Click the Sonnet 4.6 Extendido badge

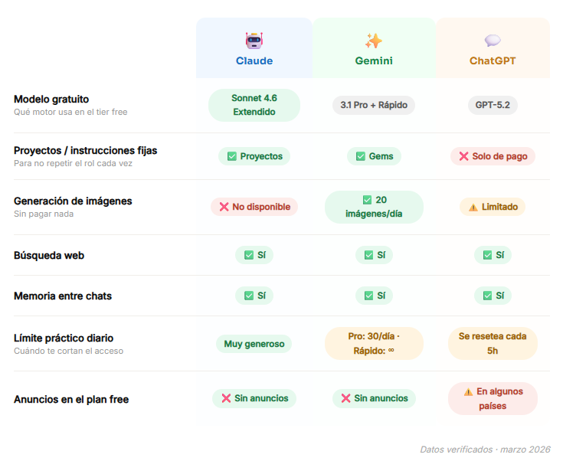point(254,105)
